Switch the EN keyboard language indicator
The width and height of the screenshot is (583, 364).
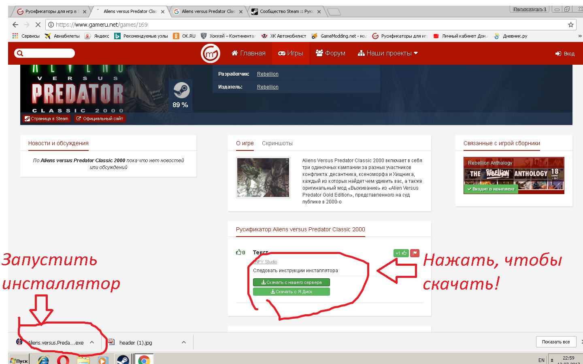541,360
